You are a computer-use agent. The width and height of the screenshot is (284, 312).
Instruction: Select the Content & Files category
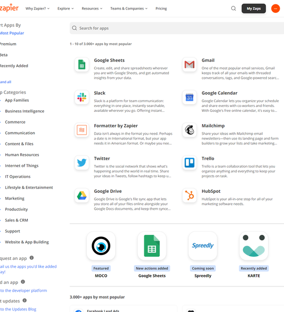[19, 144]
